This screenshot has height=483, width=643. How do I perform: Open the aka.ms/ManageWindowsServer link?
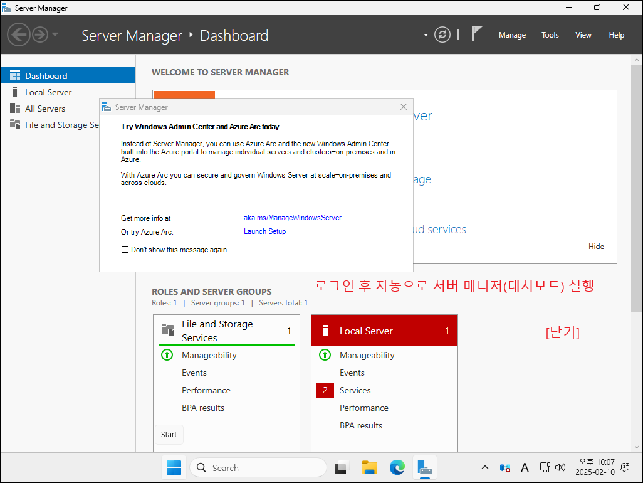293,218
